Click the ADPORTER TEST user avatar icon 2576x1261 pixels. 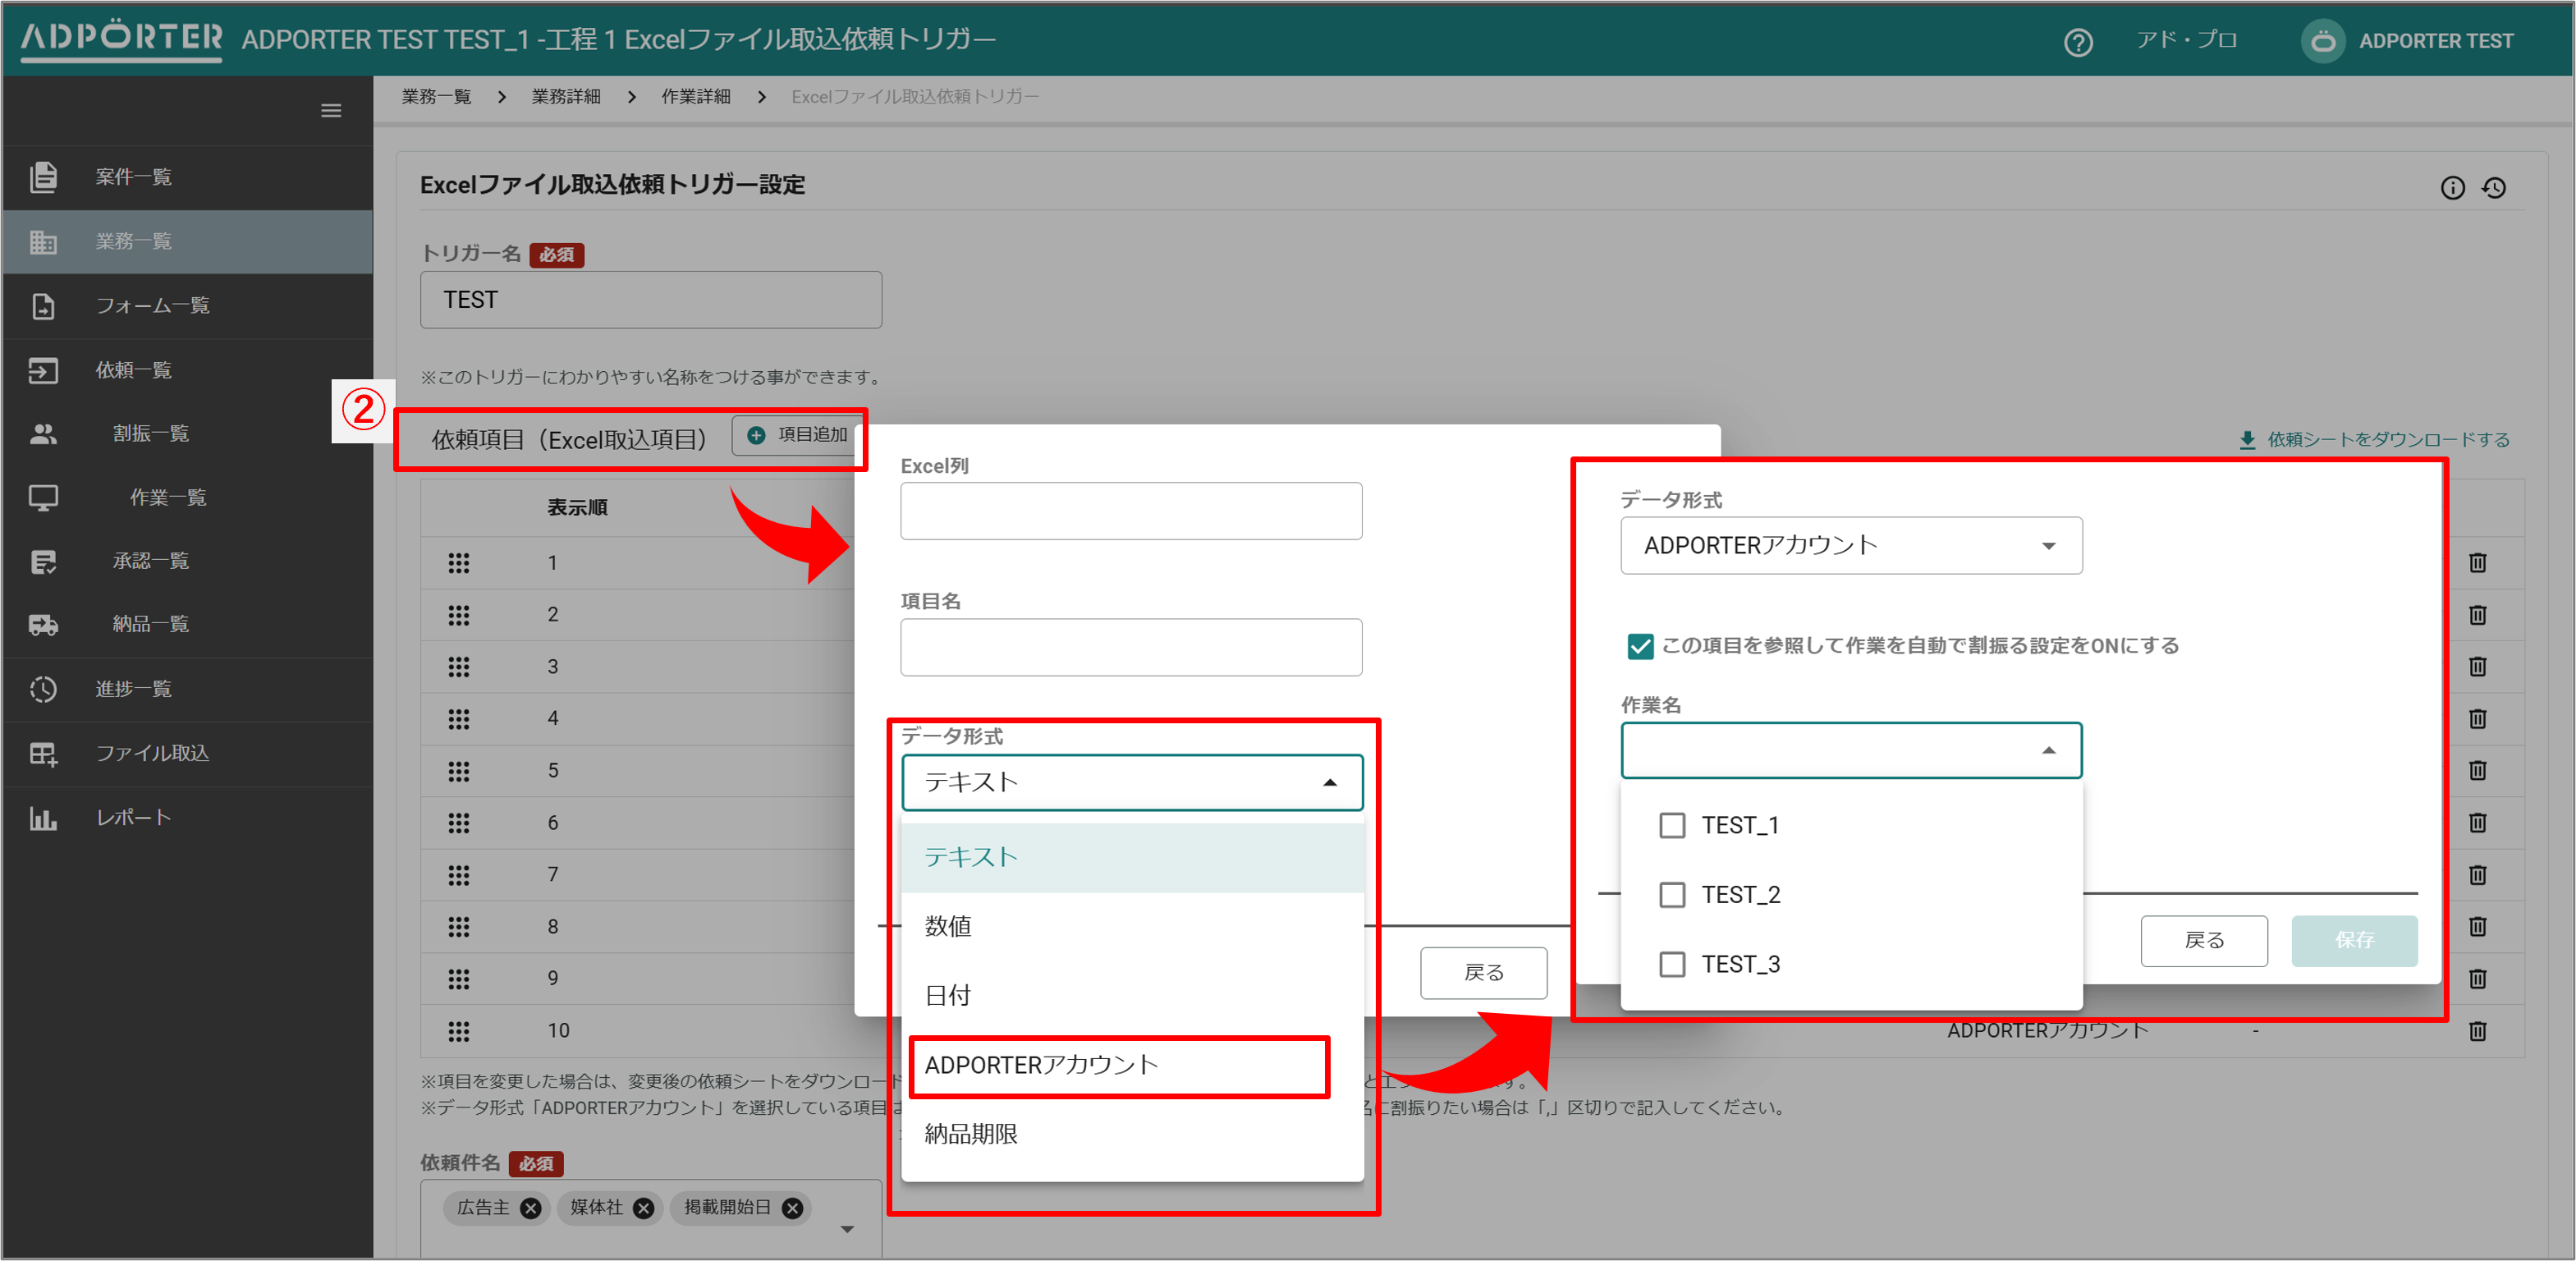[x=2323, y=41]
